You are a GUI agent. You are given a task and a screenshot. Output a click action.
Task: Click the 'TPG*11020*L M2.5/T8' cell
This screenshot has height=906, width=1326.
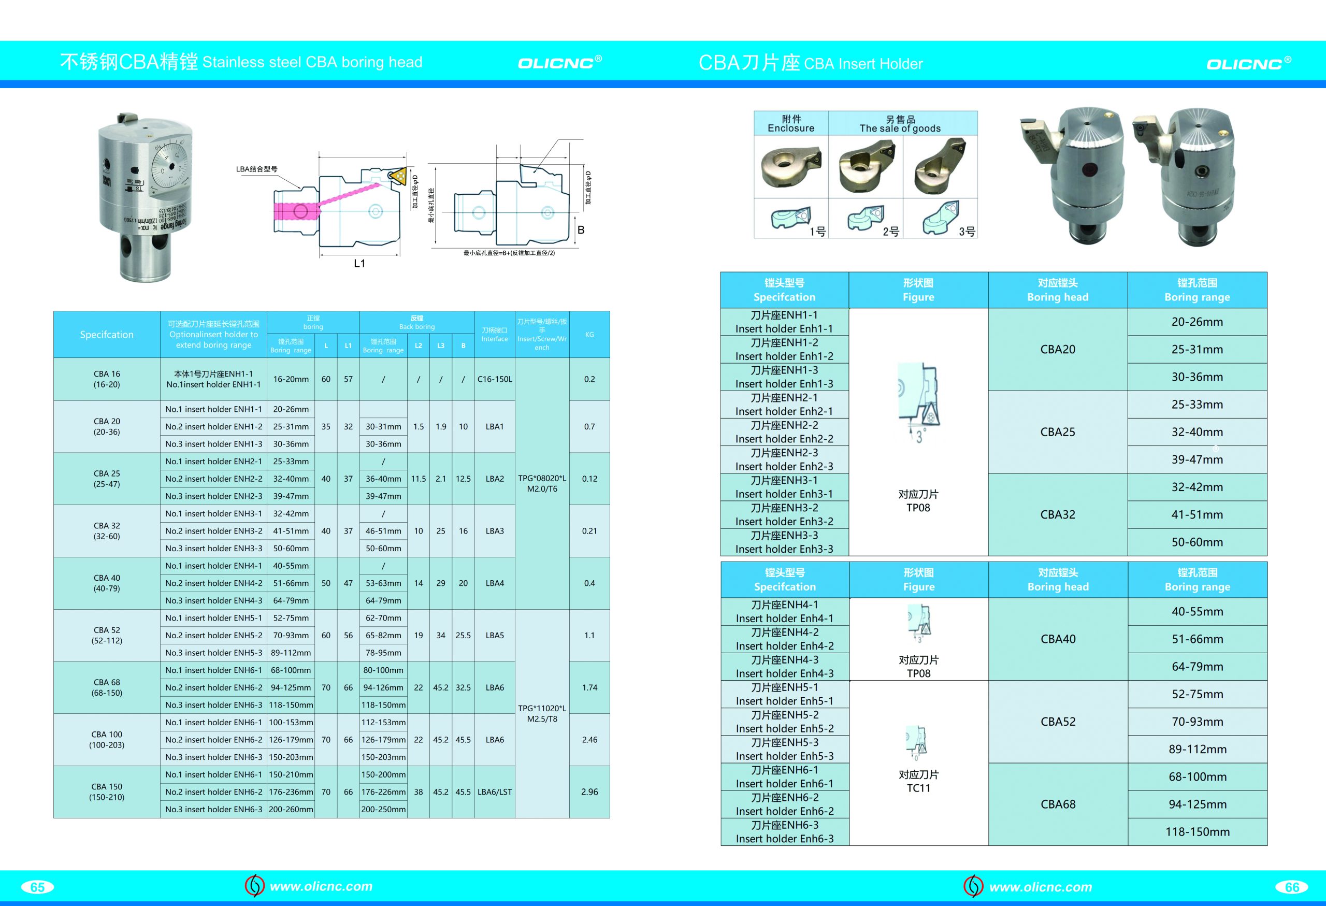coord(542,714)
